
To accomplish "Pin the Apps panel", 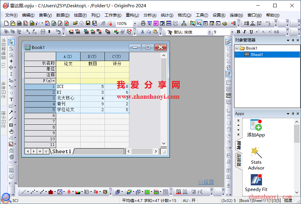I will pos(293,114).
